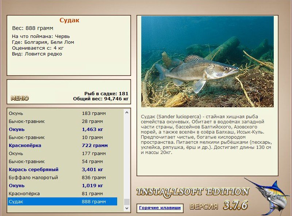Image resolution: width=292 pixels, height=216 pixels.
Task: Select the Бычок-травник 28 грамм row
Action: coord(62,121)
